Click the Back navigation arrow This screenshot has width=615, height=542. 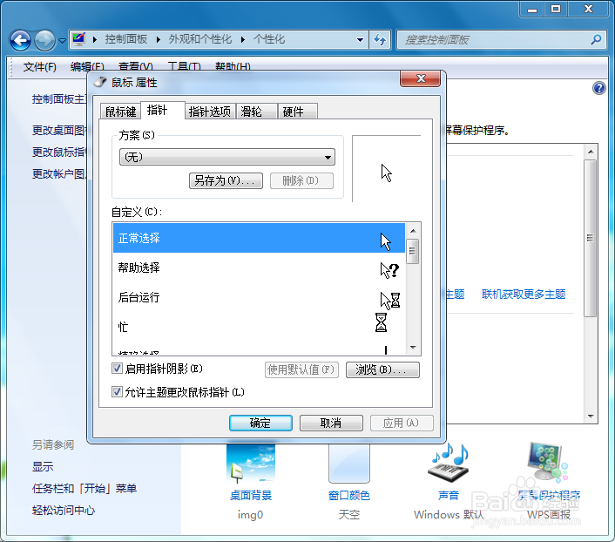pyautogui.click(x=20, y=40)
